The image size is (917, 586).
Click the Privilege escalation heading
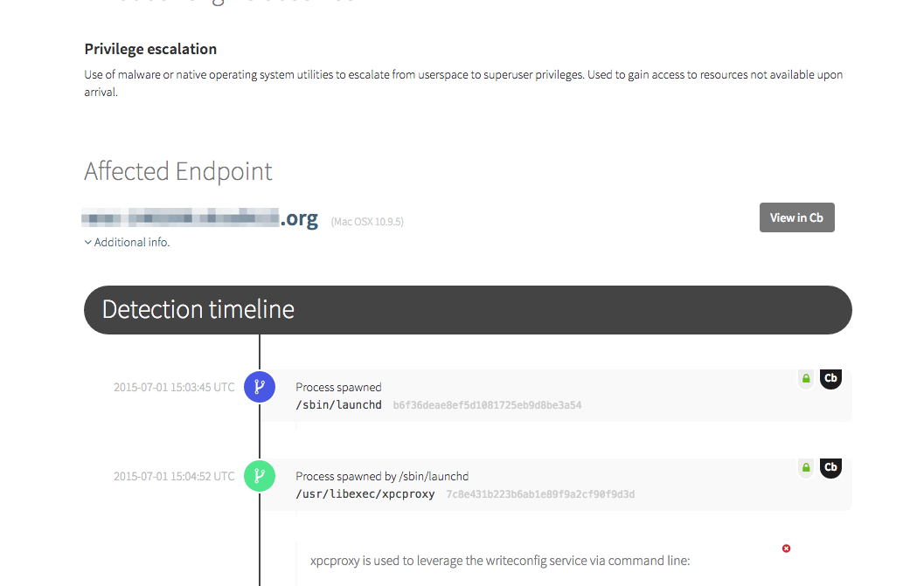tap(150, 49)
